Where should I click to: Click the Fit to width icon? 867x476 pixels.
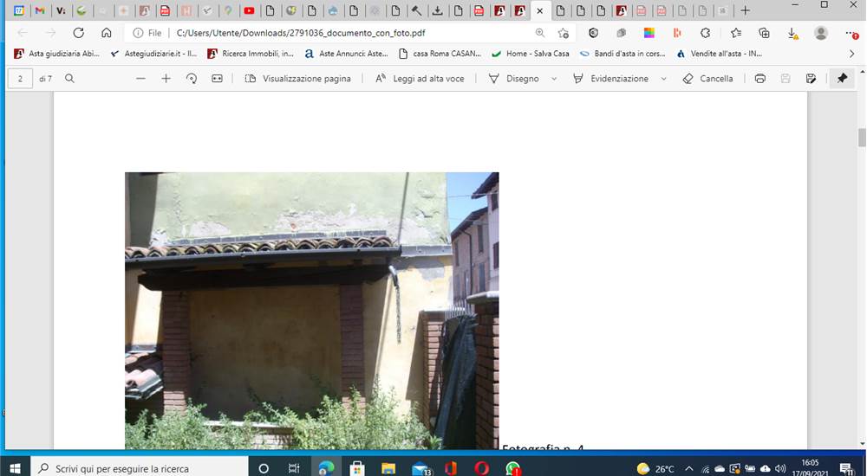click(217, 79)
